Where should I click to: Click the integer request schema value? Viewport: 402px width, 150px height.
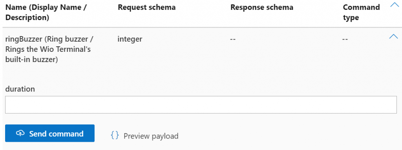click(130, 40)
